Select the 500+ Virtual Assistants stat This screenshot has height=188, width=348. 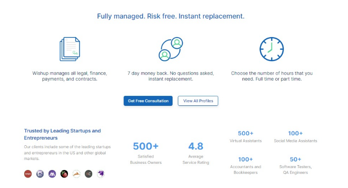click(x=245, y=137)
